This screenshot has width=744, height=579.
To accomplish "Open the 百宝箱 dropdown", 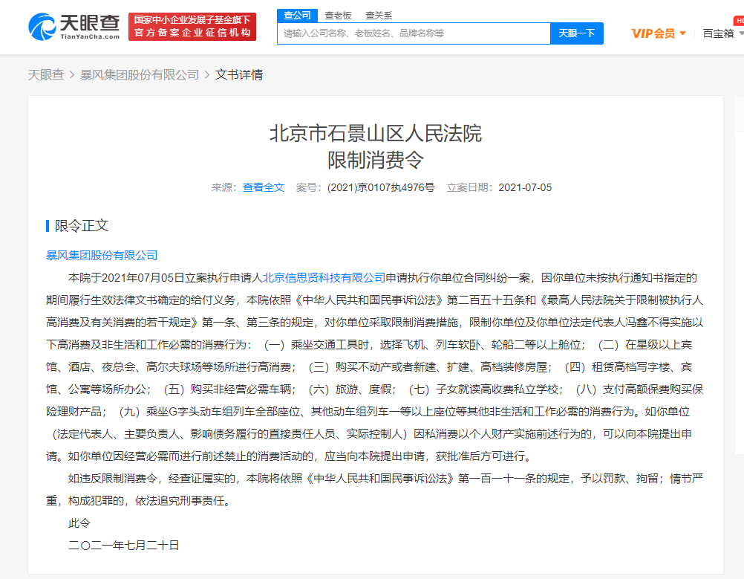I will click(x=722, y=33).
